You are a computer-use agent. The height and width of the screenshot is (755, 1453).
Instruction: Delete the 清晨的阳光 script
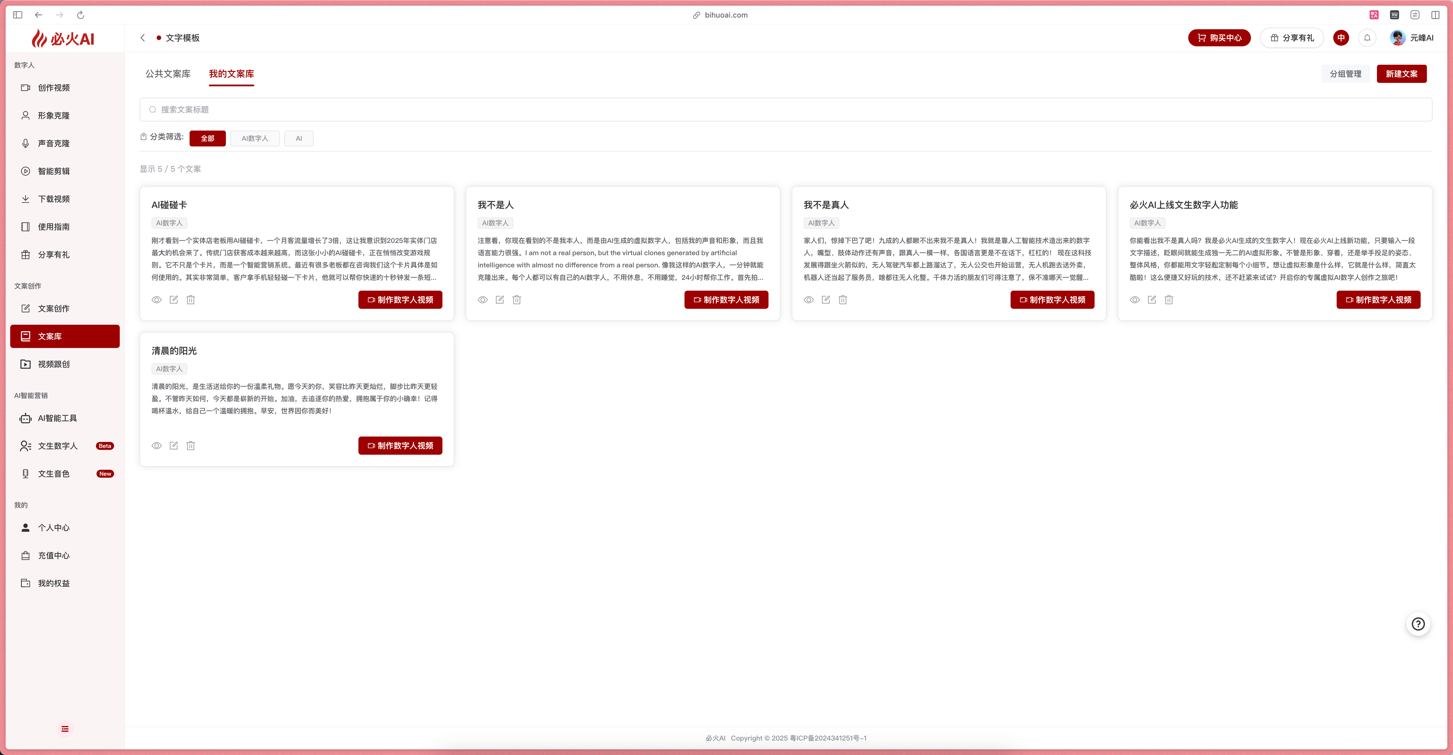point(191,446)
